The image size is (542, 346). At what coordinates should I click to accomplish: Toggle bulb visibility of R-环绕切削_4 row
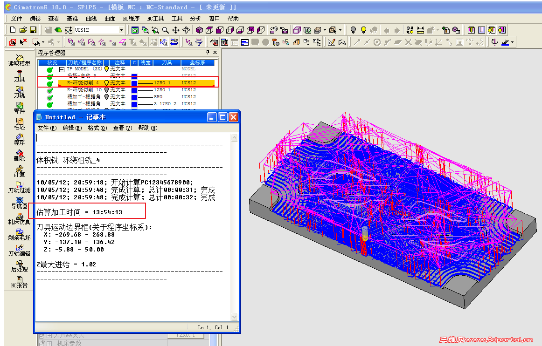click(106, 83)
